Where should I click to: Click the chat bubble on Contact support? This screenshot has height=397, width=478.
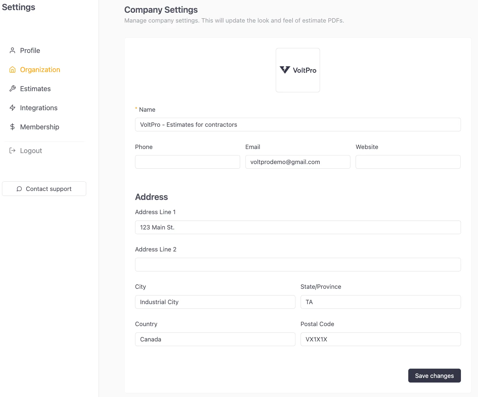[19, 189]
